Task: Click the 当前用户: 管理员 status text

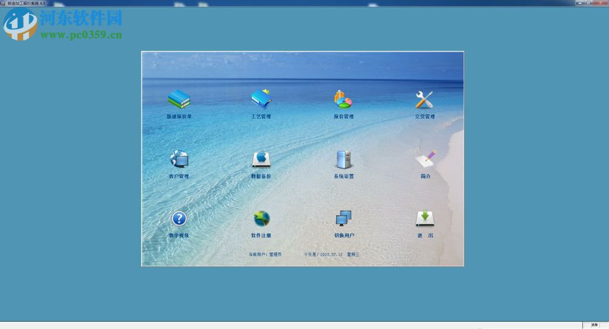Action: tap(266, 255)
